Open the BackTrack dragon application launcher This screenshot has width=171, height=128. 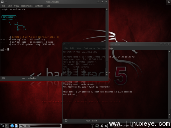click(x=2, y=126)
